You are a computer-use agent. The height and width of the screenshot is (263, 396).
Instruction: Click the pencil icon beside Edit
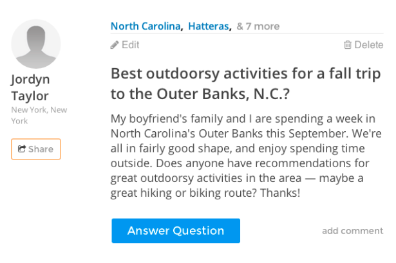click(x=115, y=45)
